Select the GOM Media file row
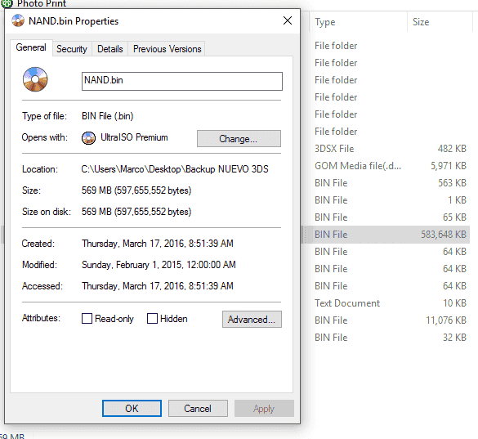The height and width of the screenshot is (439, 478). point(387,166)
